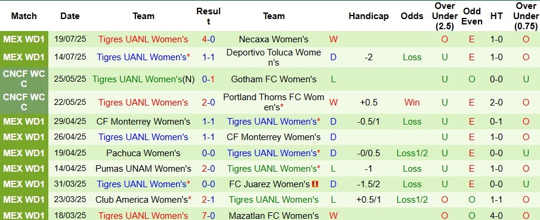This screenshot has height=220, width=540.
Task: Select the Odd Even column header
Action: [472, 16]
